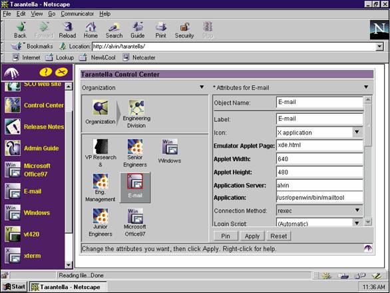Click the Reload toolbar icon
This screenshot has width=390, height=293.
click(x=67, y=30)
